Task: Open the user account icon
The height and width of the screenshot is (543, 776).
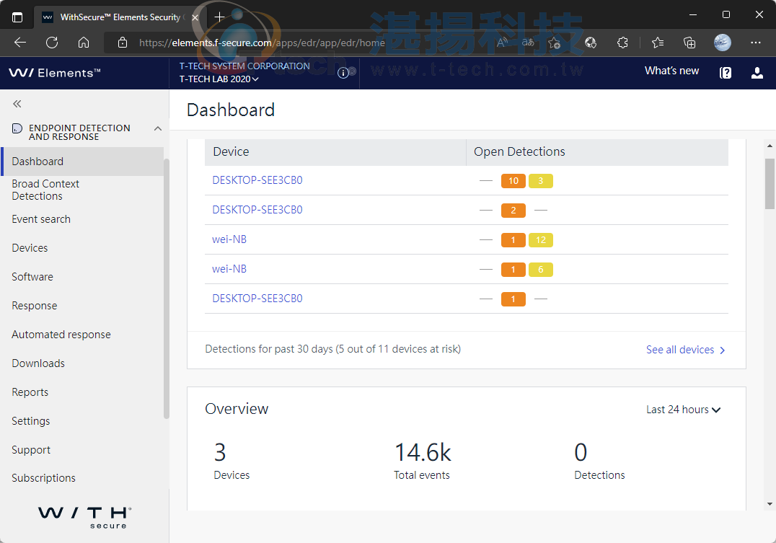Action: point(757,74)
